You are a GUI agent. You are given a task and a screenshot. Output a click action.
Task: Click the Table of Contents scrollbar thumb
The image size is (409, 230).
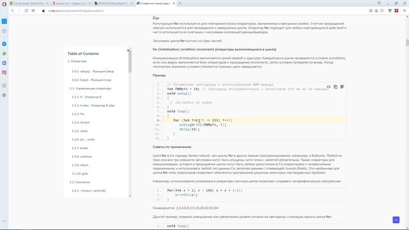[x=130, y=61]
